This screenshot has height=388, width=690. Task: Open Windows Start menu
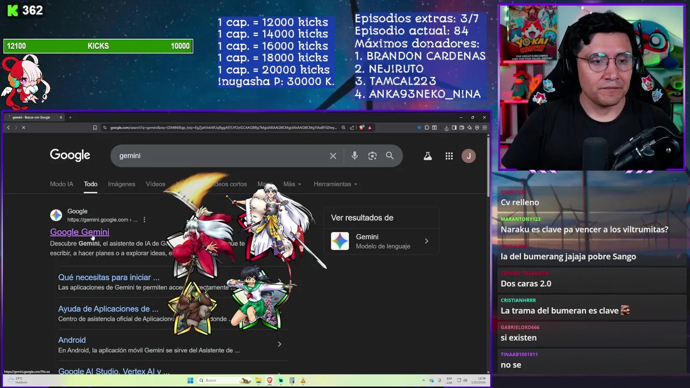tap(190, 380)
